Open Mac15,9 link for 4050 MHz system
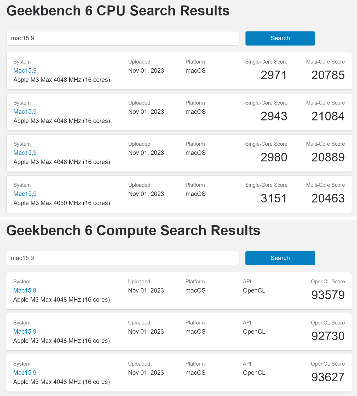The width and height of the screenshot is (357, 396). pos(25,194)
